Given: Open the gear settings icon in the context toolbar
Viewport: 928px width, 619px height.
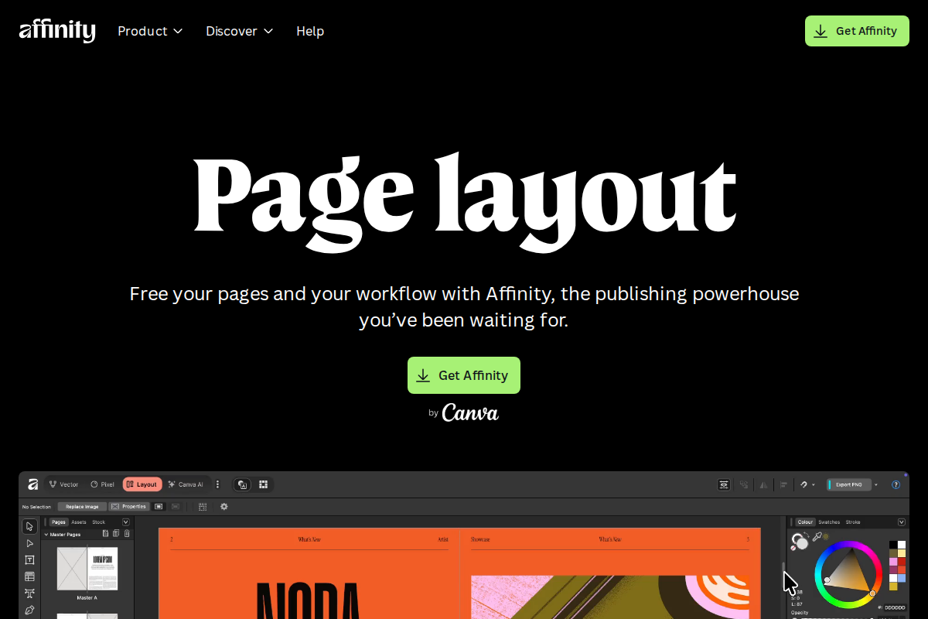Looking at the screenshot, I should click(224, 507).
